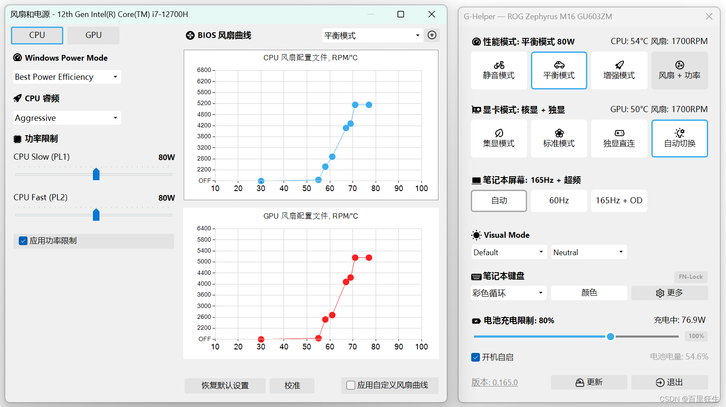Click the highest GPU fan curve point near 77°C
726x407 pixels.
369,258
